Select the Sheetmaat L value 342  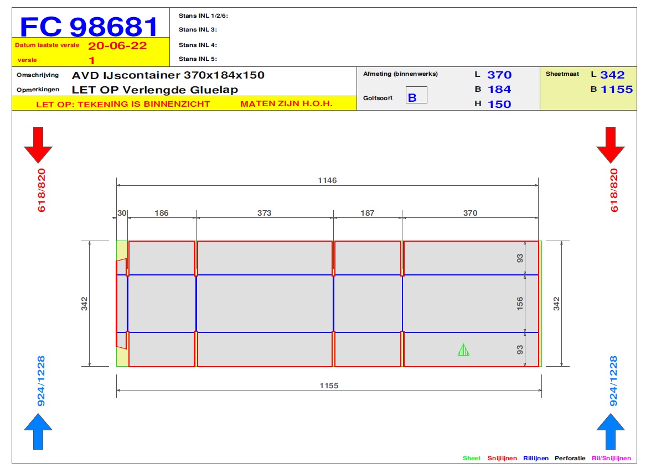click(612, 75)
